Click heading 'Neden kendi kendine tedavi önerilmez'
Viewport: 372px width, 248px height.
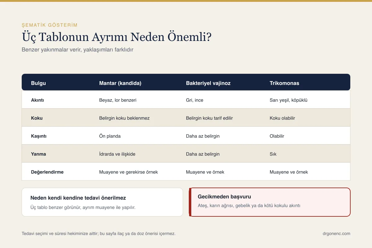tap(78, 198)
